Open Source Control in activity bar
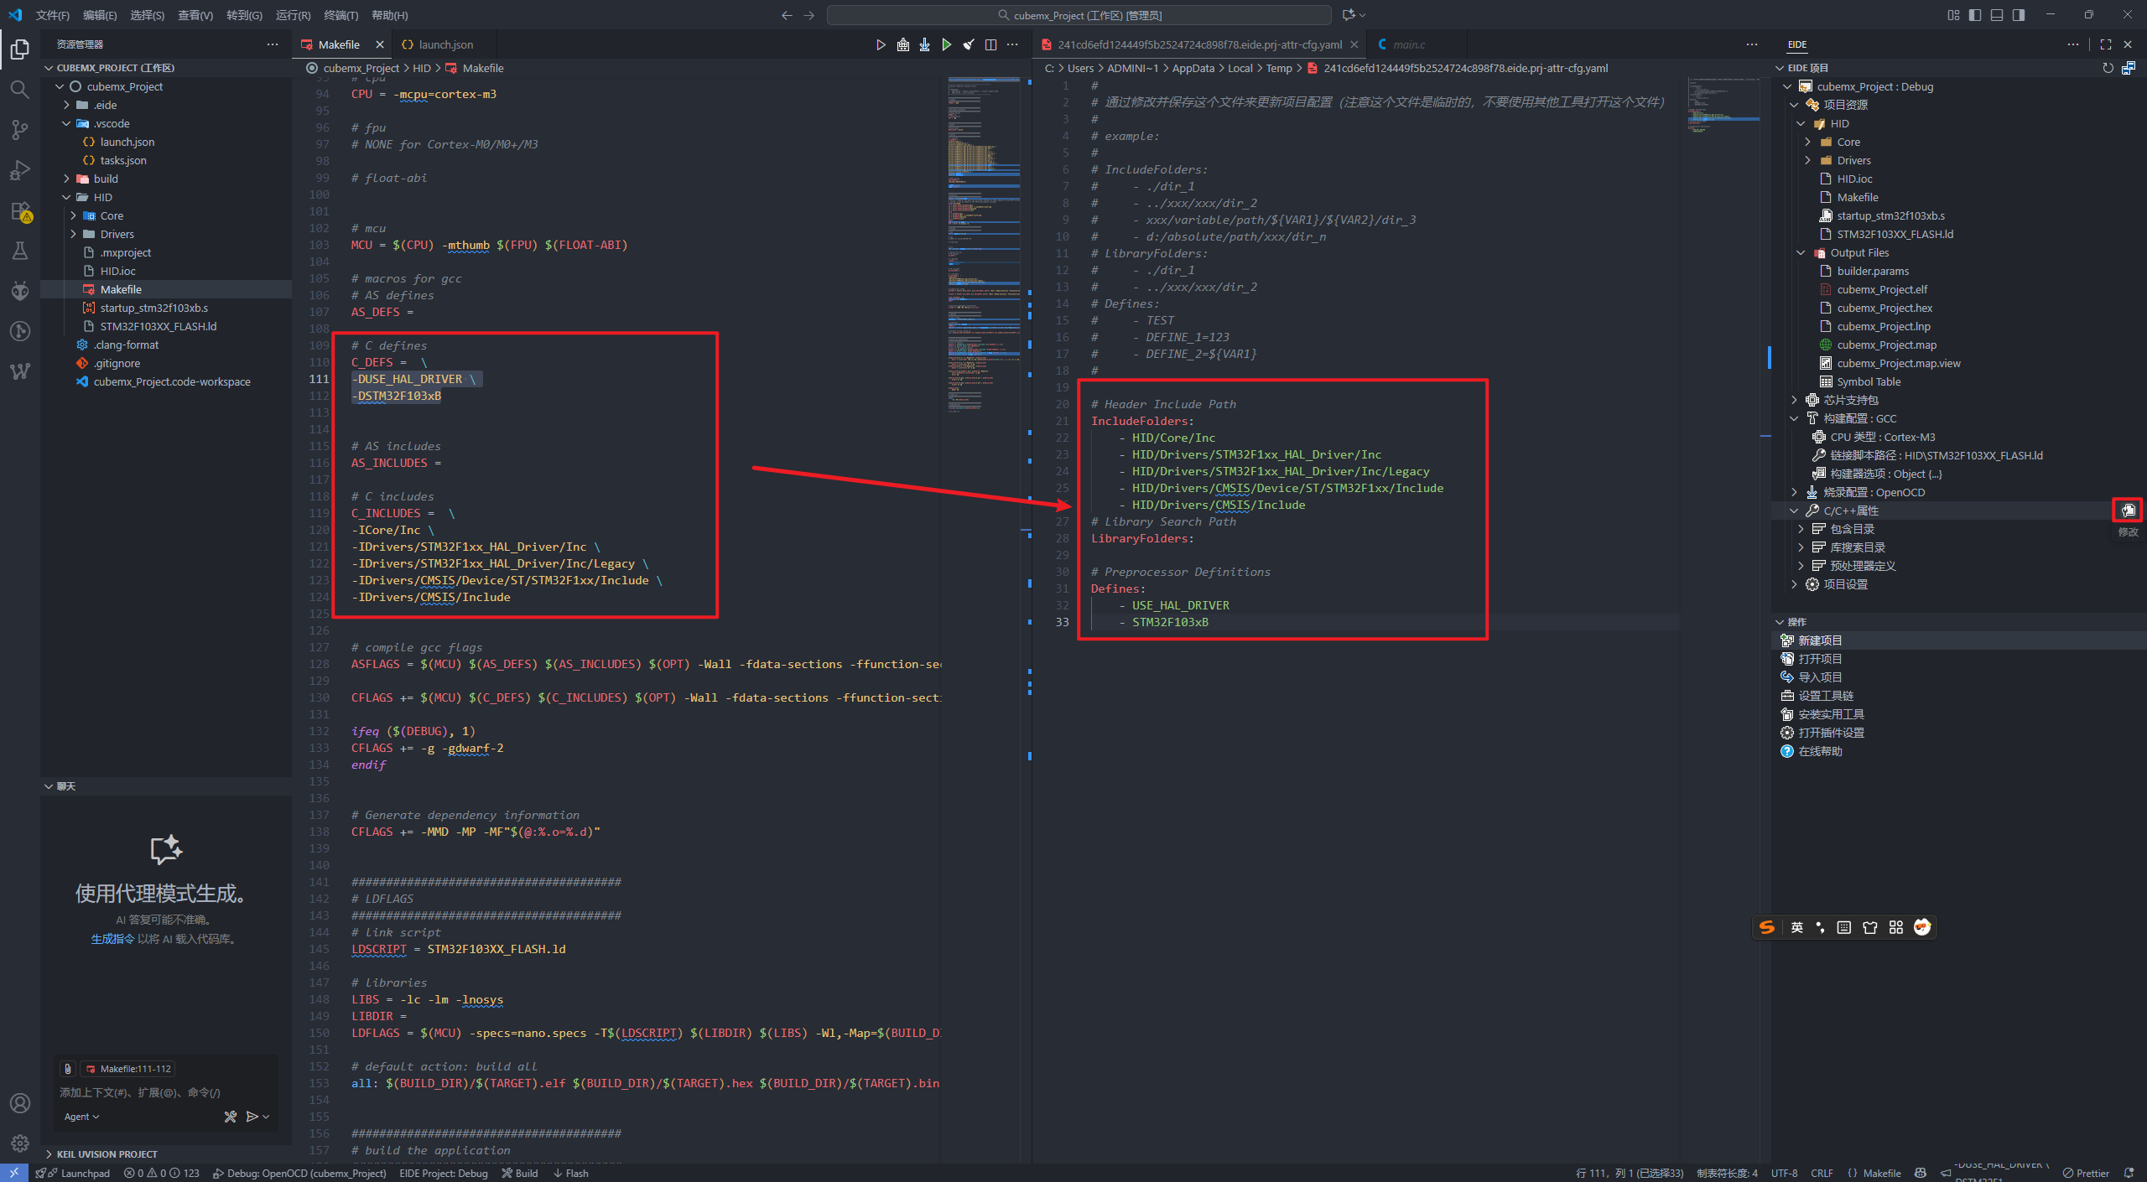Screen dimensions: 2147x1182 20,129
